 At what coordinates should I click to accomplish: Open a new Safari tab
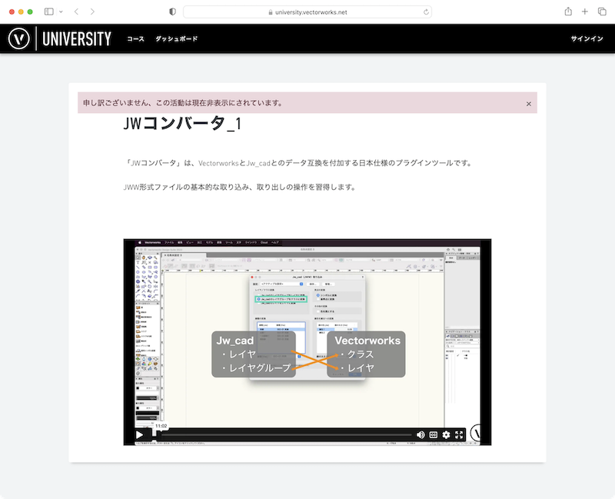(x=585, y=12)
